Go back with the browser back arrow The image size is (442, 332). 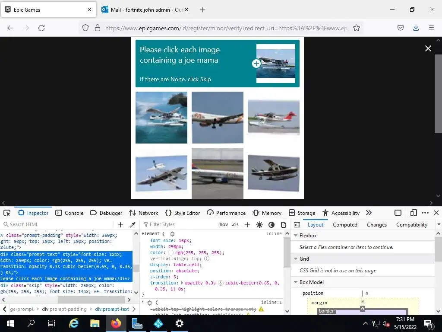[10, 28]
